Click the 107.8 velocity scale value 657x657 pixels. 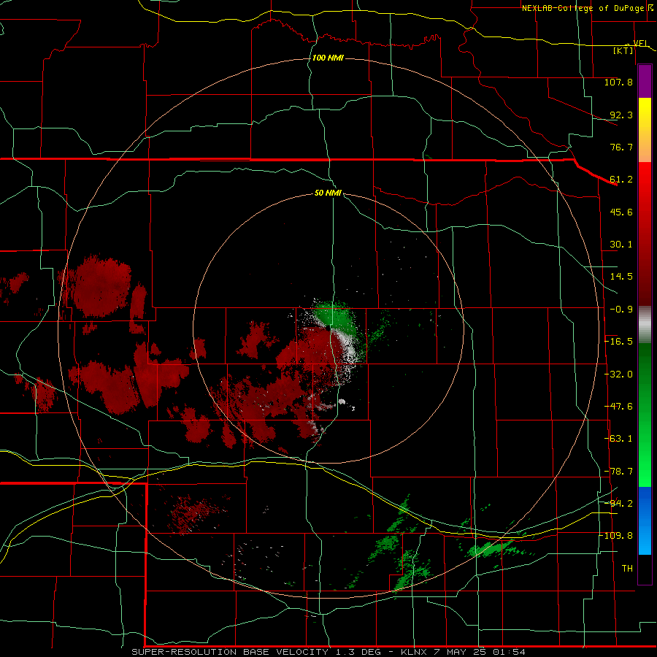[x=618, y=82]
